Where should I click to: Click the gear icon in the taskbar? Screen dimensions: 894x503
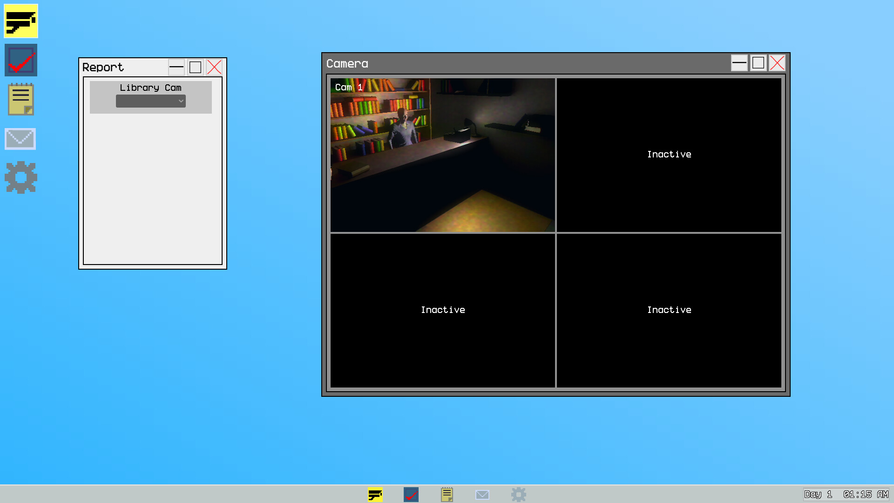click(x=518, y=494)
